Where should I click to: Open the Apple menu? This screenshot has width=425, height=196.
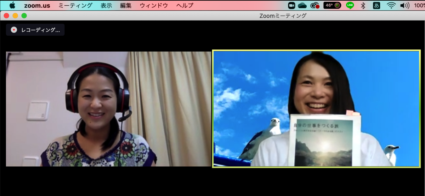pos(12,5)
